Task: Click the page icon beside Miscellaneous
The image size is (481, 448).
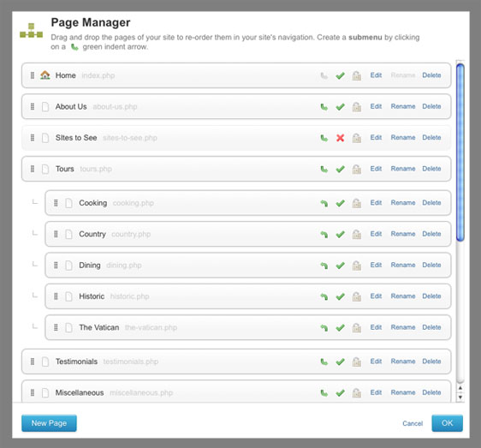Action: click(45, 392)
